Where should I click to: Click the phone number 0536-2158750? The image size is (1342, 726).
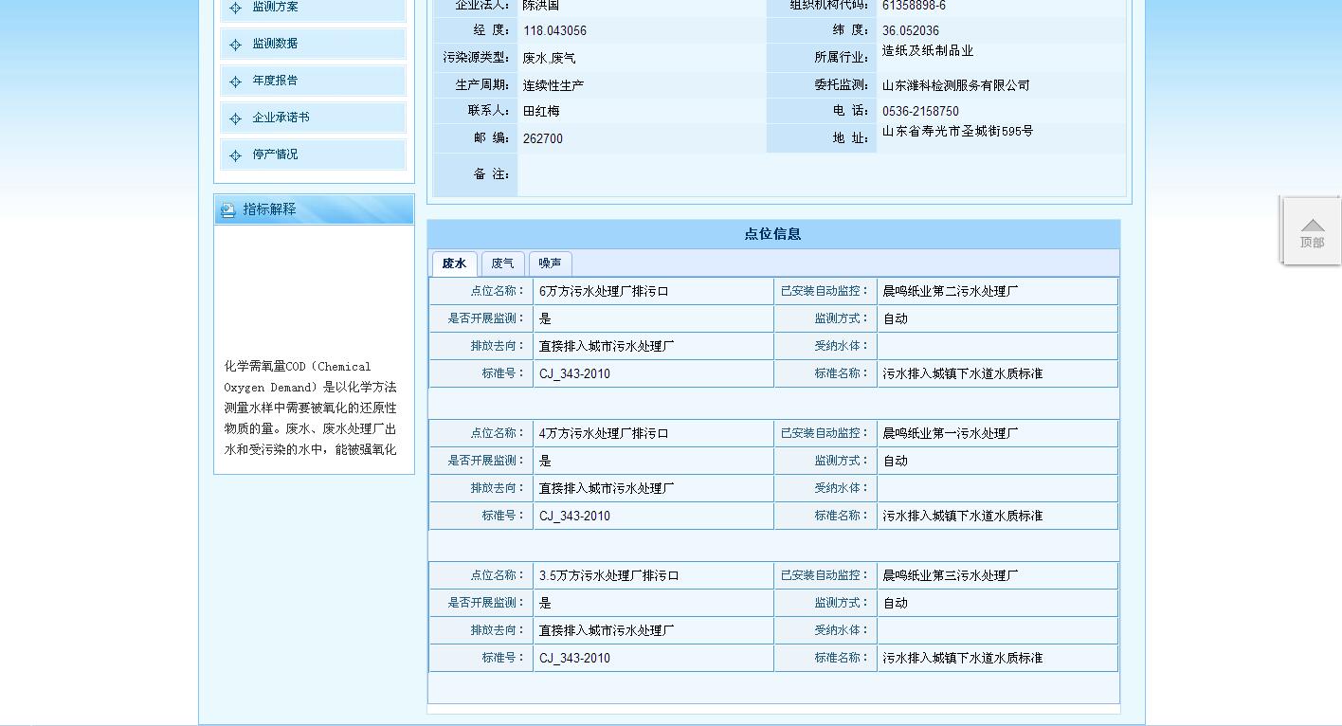tap(919, 111)
